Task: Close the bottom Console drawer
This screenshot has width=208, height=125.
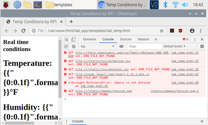Action: coord(202,122)
